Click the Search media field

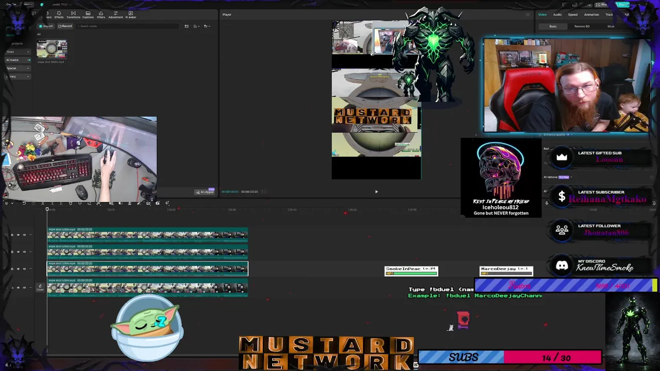[x=126, y=26]
